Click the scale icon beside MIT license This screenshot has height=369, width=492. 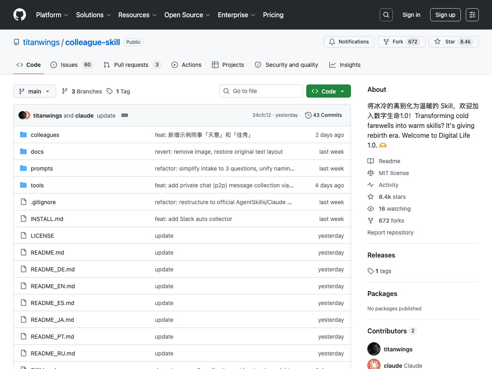coord(371,173)
